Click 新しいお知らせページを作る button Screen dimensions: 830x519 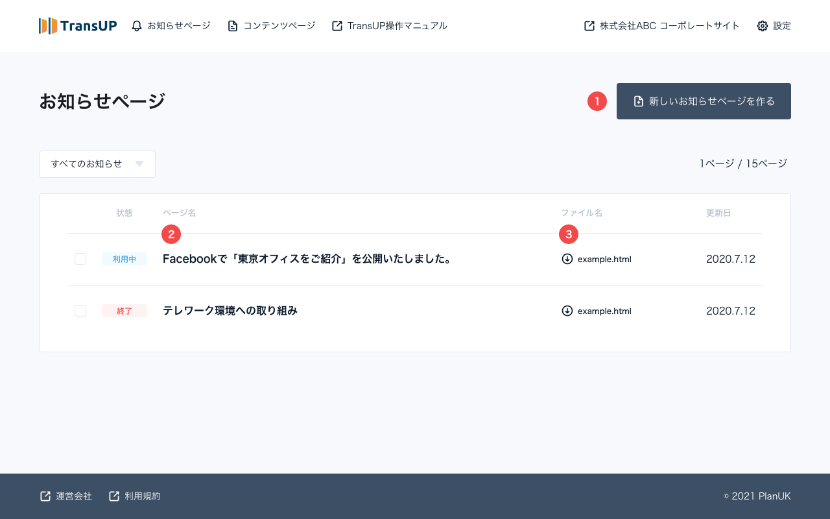(x=704, y=101)
